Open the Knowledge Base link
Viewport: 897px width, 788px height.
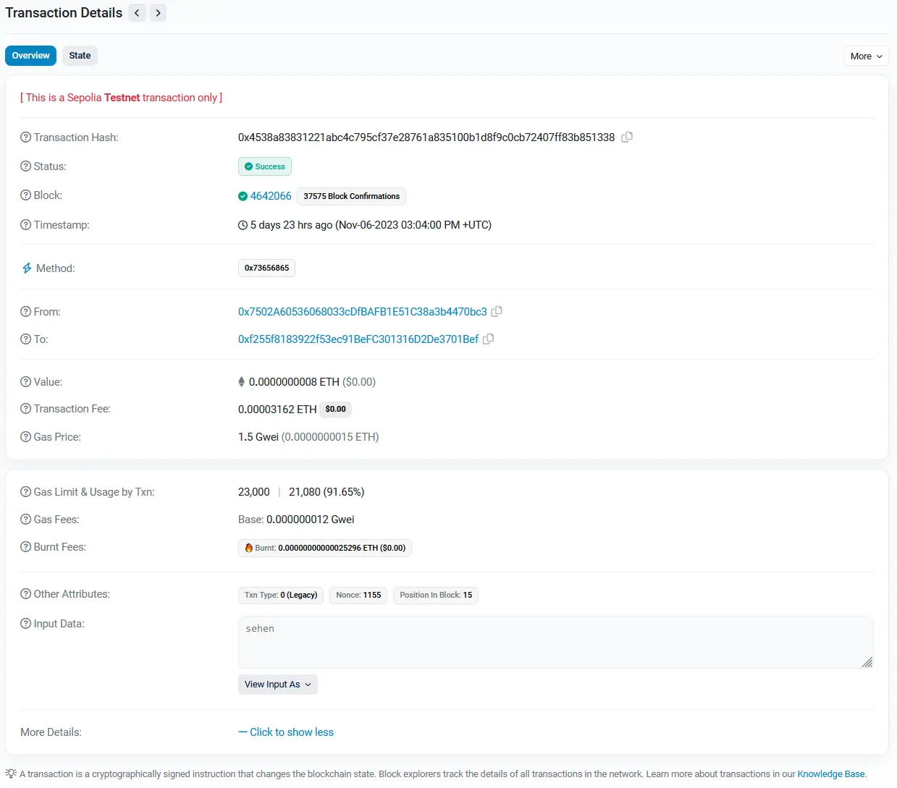point(830,774)
